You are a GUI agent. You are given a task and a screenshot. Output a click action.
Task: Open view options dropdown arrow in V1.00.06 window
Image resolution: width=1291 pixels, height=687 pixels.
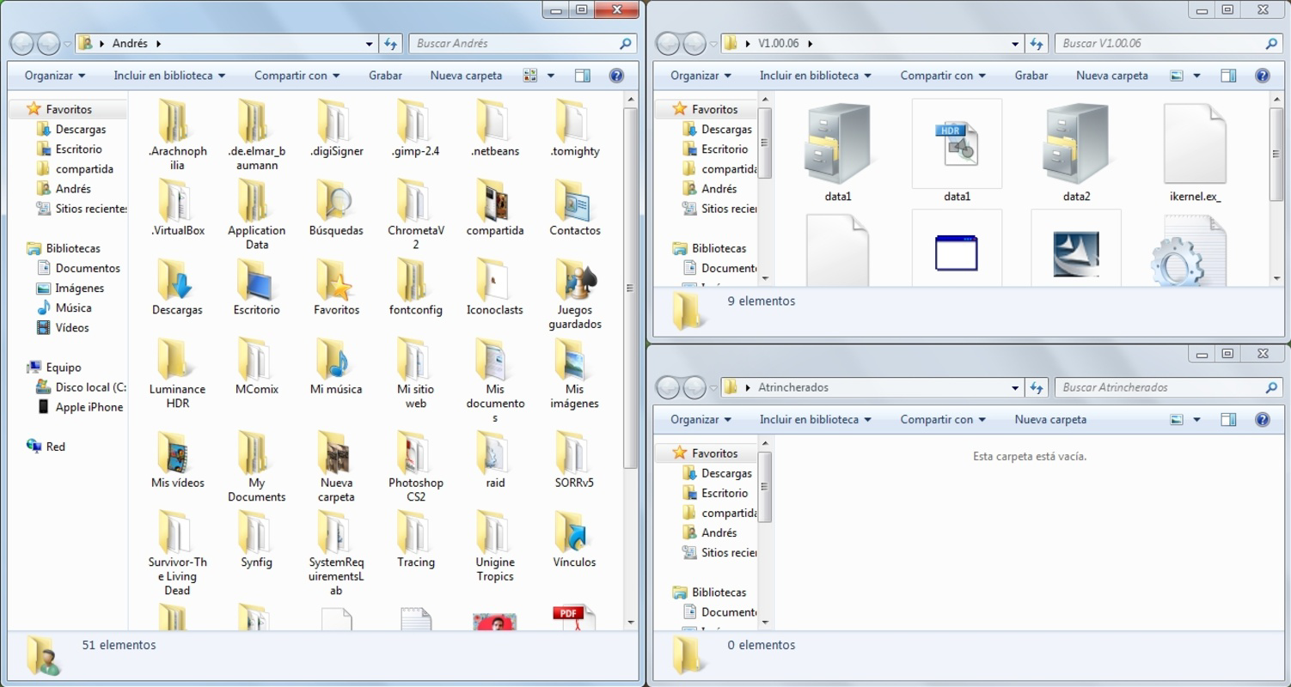pyautogui.click(x=1196, y=76)
